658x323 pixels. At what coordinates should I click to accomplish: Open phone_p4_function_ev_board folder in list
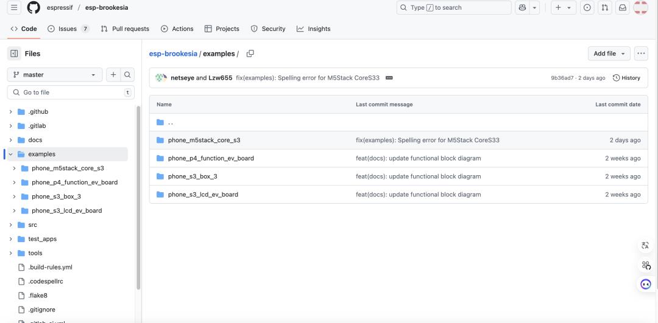(211, 158)
